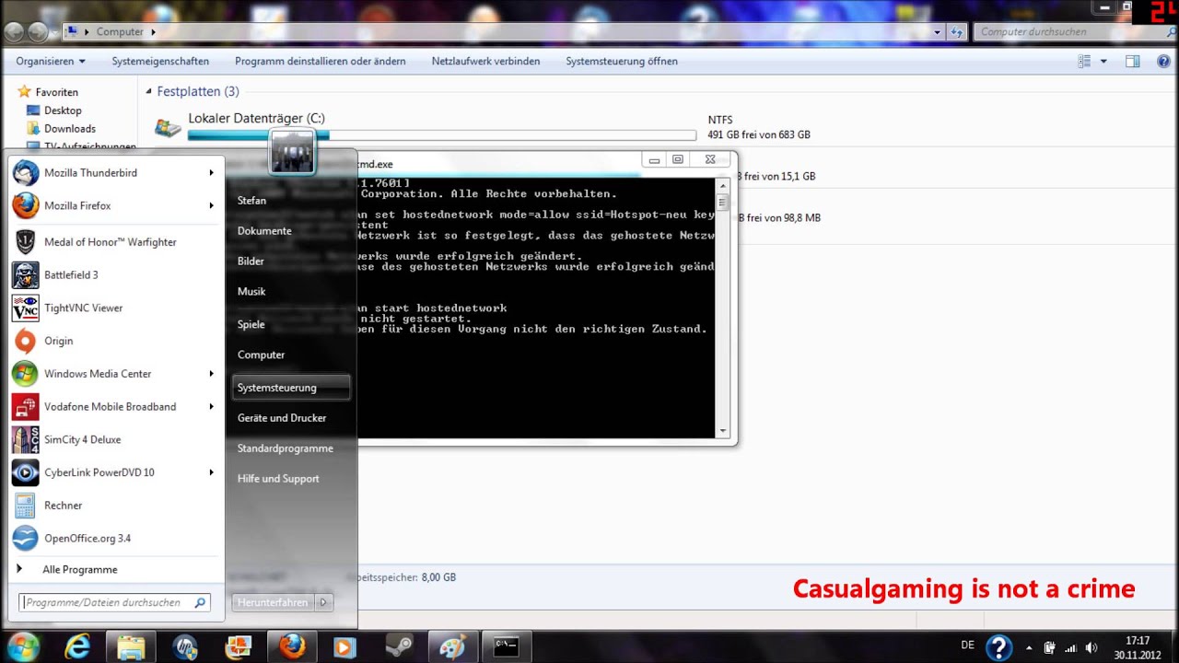
Task: Switch to Paint in the taskbar
Action: point(451,646)
